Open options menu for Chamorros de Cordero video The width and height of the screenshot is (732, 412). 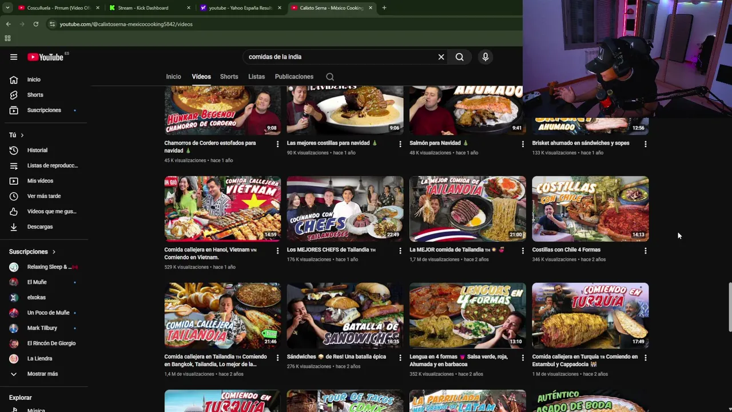coord(277,144)
